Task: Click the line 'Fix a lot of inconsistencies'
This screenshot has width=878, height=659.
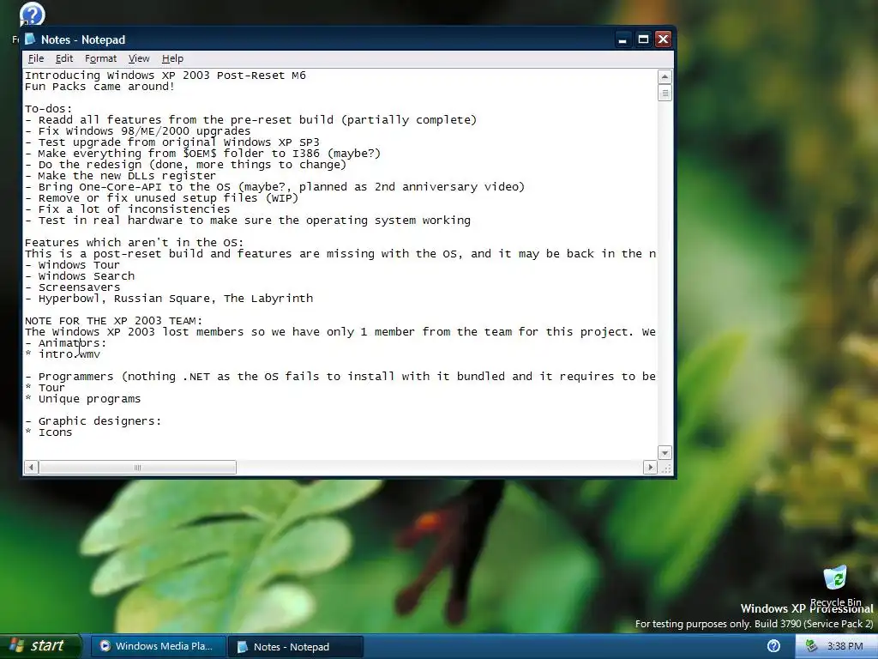Action: pos(127,209)
